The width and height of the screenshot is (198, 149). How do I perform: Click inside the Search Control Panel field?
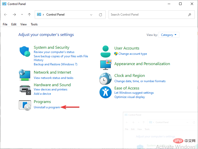click(152, 15)
